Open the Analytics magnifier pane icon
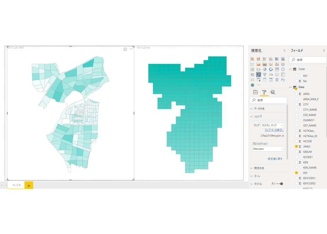This screenshot has width=327, height=234. 273,92
